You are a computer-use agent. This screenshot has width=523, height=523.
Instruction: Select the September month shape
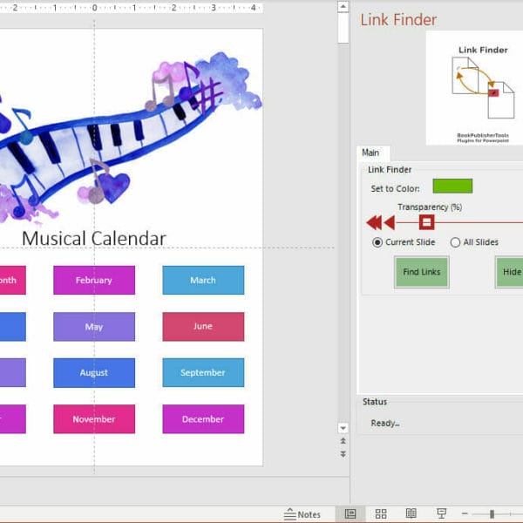point(203,372)
